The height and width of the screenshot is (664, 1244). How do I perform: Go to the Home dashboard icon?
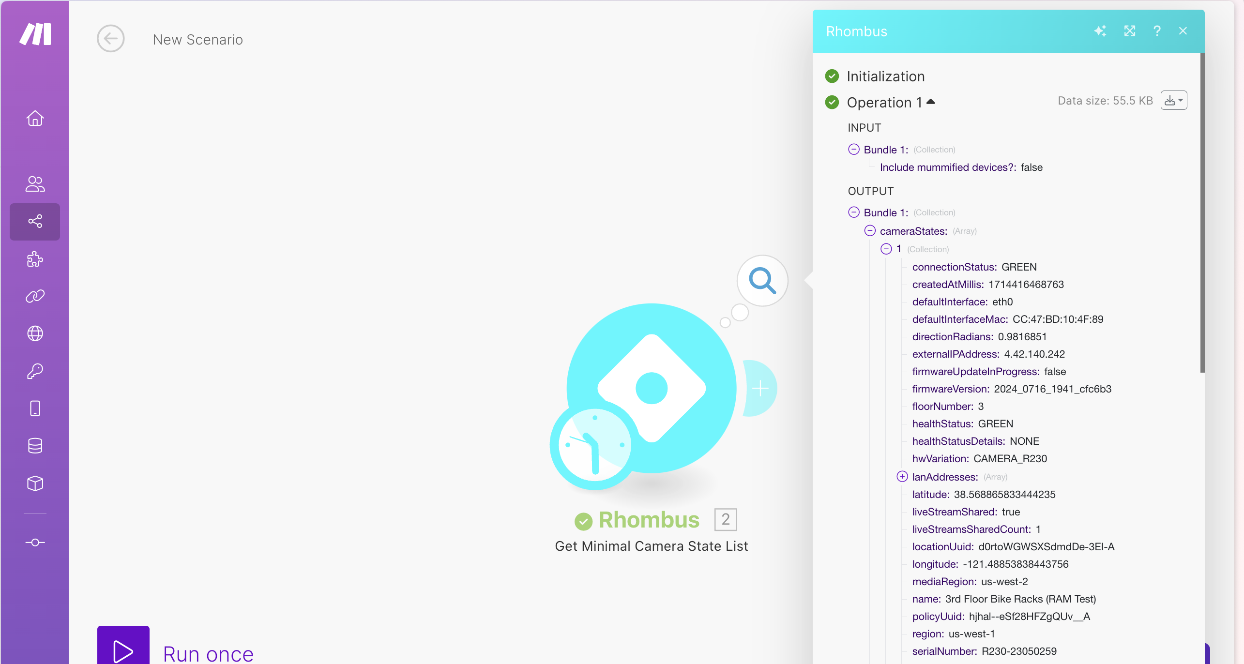pos(35,118)
